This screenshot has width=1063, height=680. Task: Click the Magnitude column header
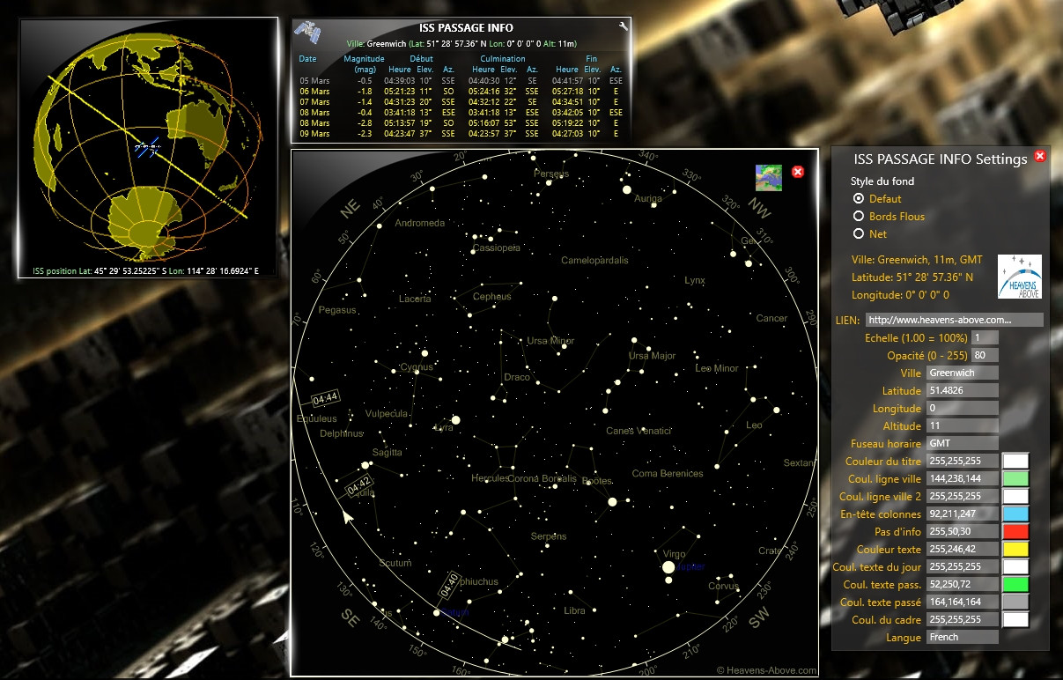coord(365,59)
